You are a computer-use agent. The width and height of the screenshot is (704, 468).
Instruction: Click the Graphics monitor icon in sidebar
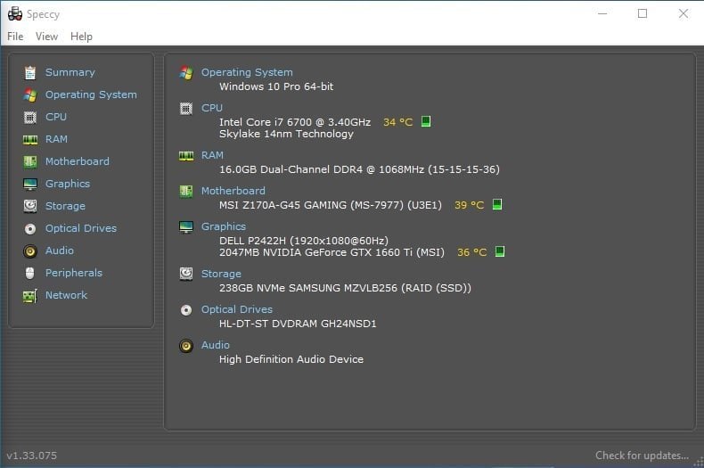point(30,185)
